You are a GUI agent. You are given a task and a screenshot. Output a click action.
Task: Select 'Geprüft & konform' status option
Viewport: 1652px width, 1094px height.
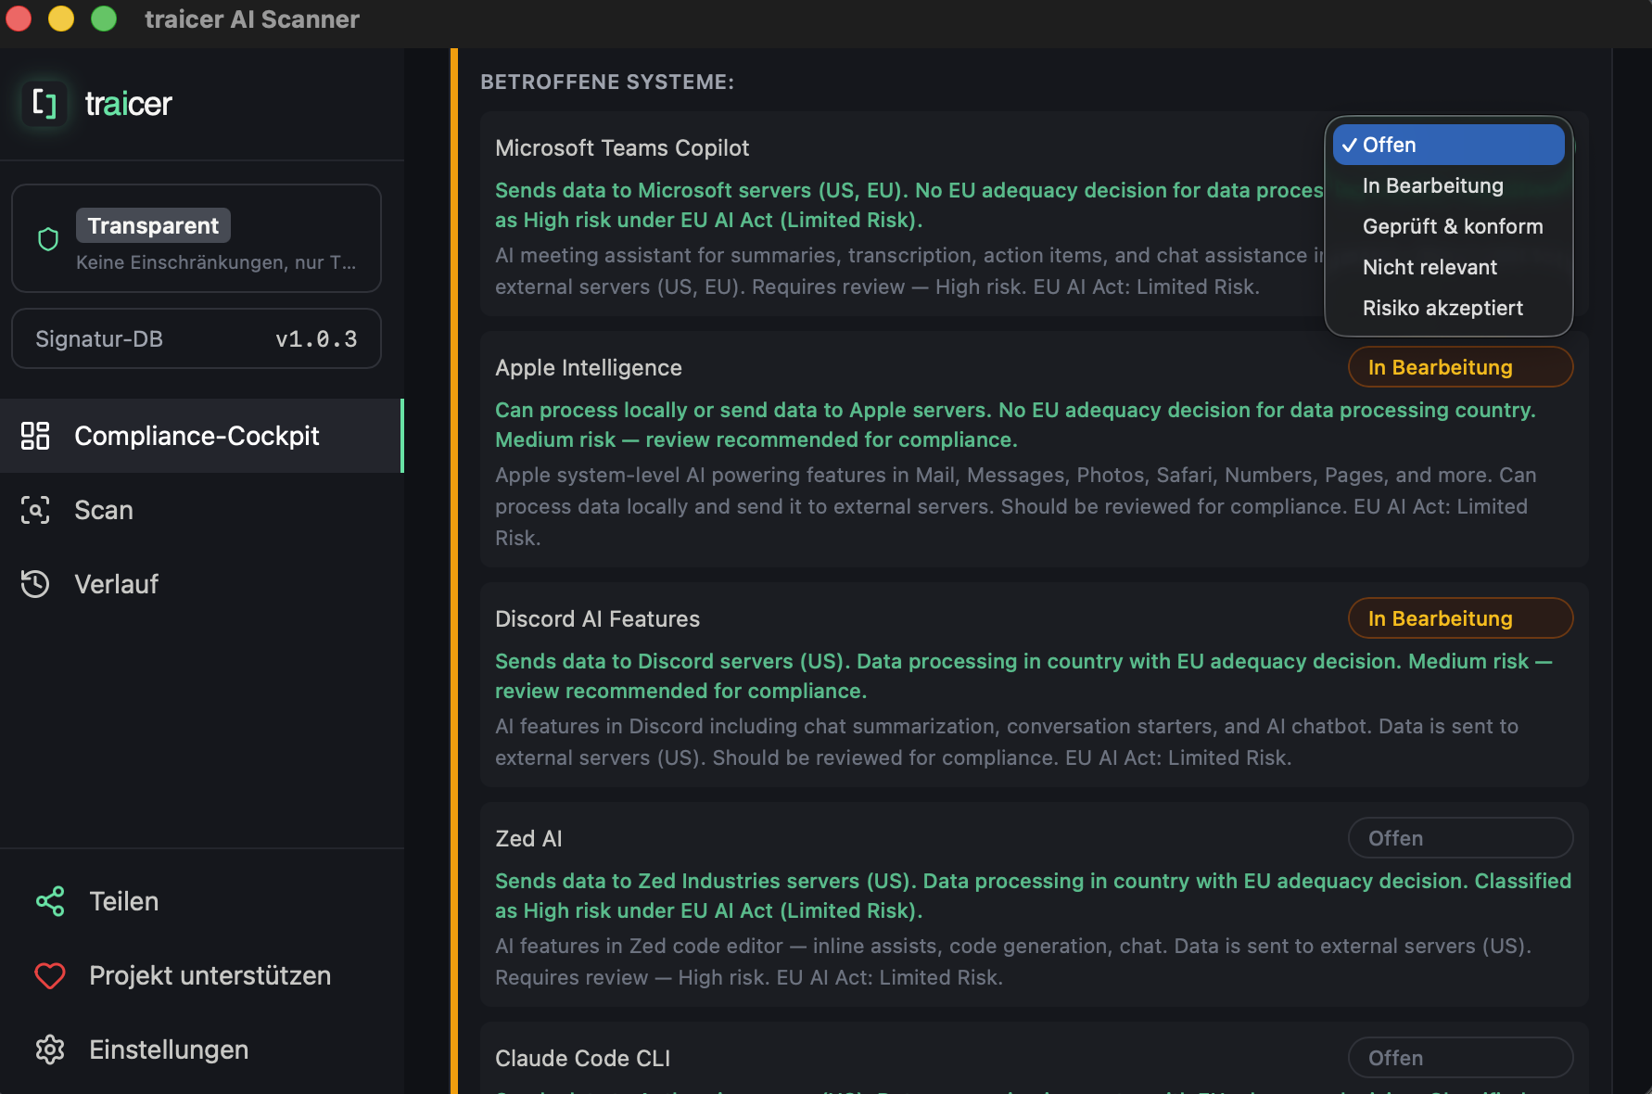[x=1452, y=226]
